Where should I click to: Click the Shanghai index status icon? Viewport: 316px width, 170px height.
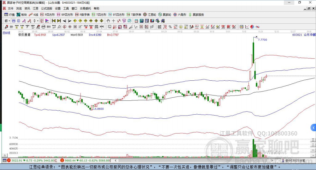(x=9, y=160)
